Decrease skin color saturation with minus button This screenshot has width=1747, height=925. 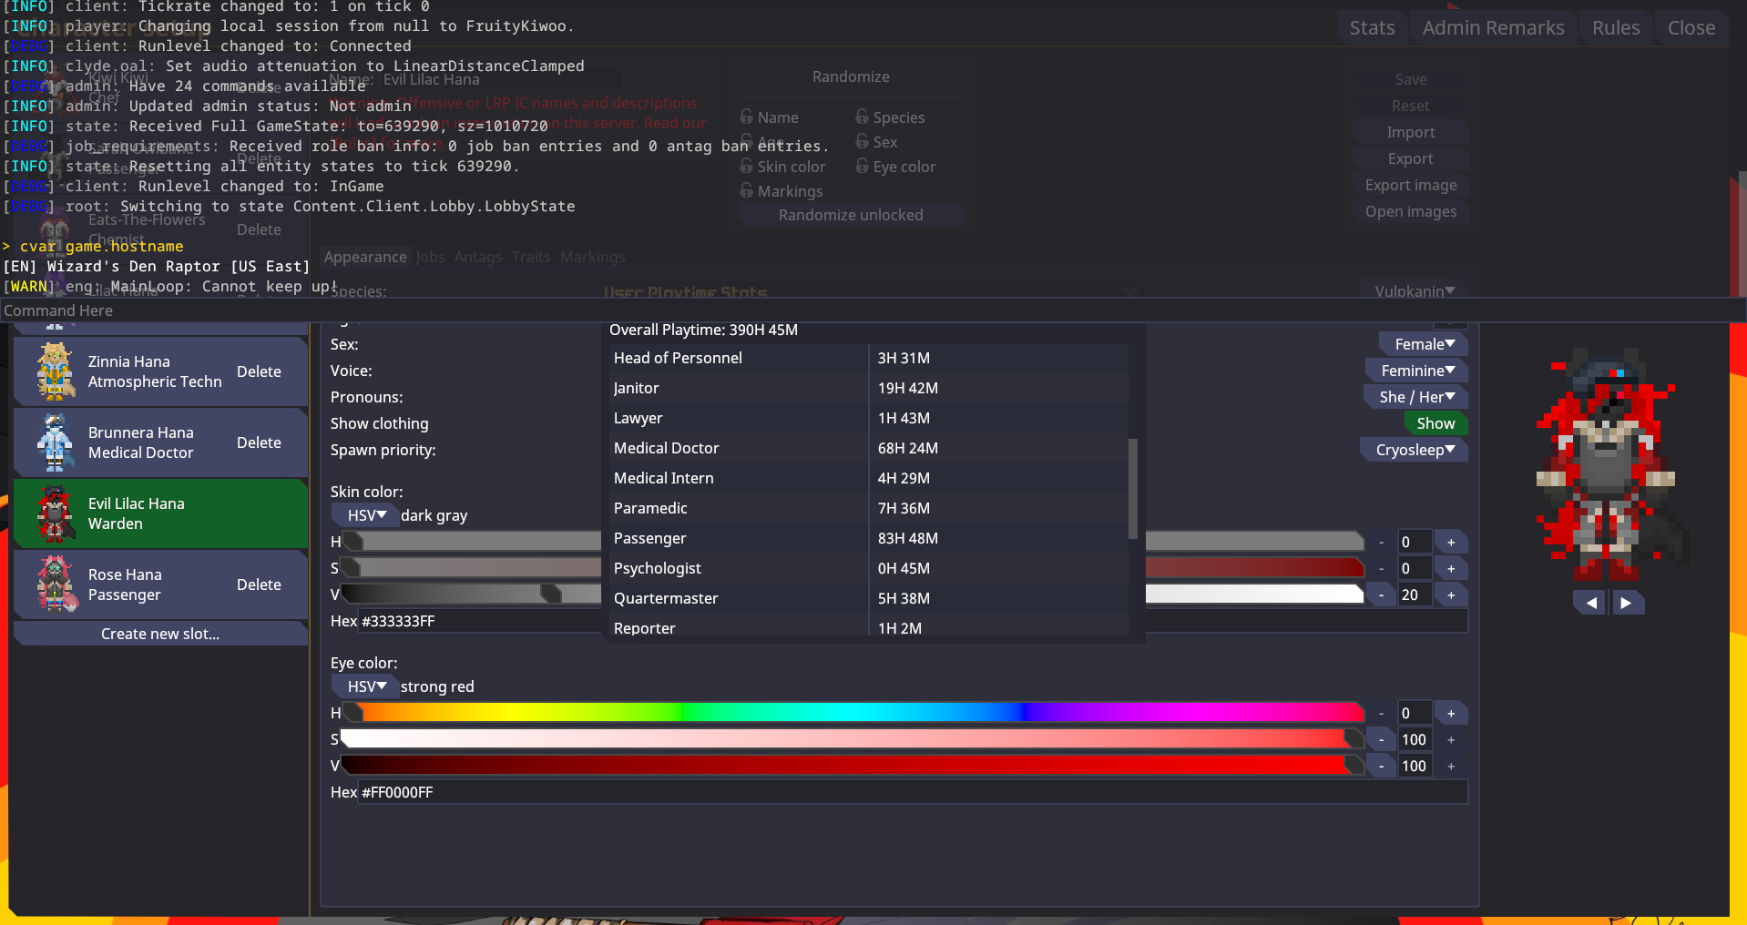point(1381,569)
